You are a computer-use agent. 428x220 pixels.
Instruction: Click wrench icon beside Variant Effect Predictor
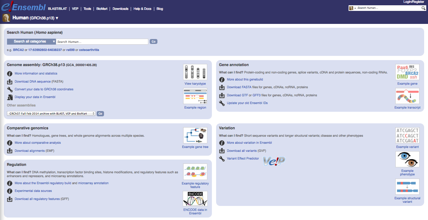[x=222, y=158]
